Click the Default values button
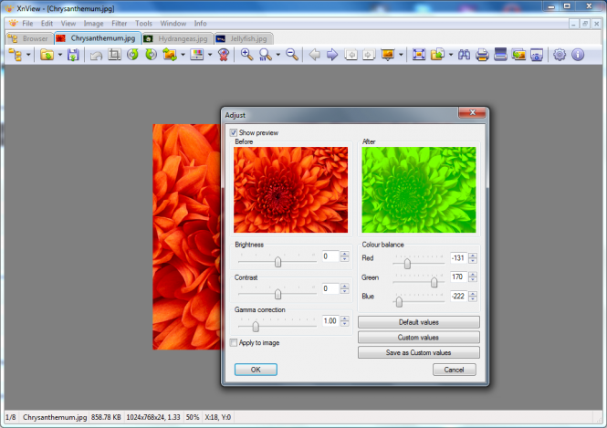The image size is (607, 428). click(418, 323)
